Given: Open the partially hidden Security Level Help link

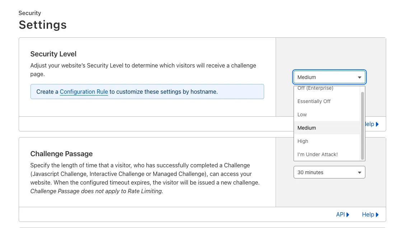Looking at the screenshot, I should (370, 124).
